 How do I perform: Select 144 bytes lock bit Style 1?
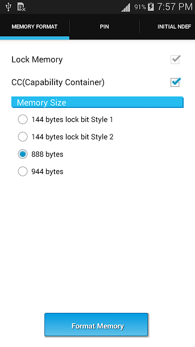66,119
